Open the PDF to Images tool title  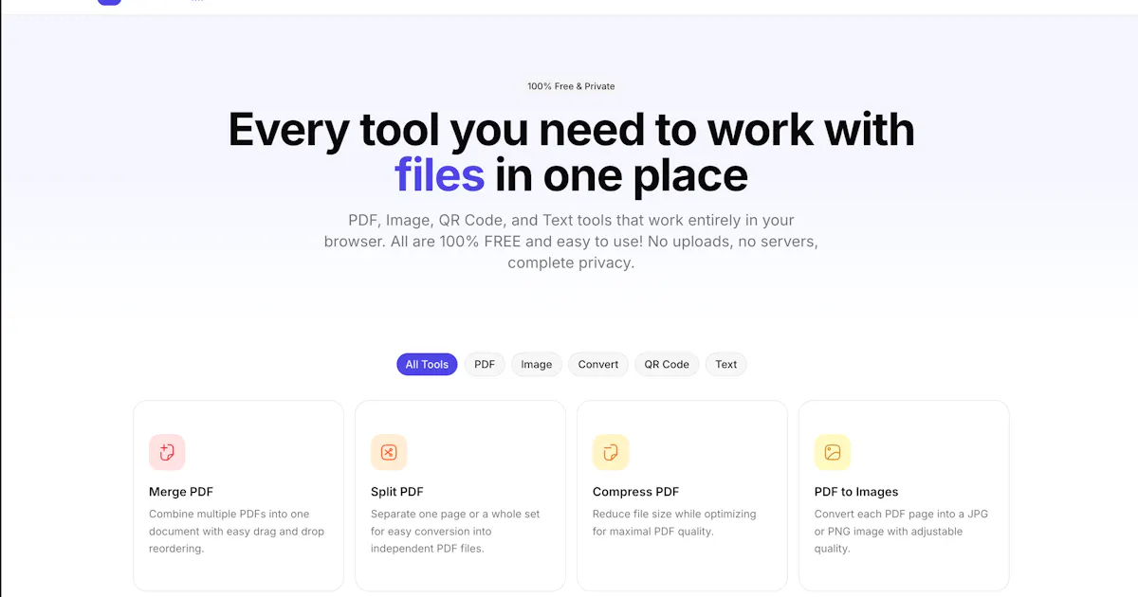(x=856, y=492)
